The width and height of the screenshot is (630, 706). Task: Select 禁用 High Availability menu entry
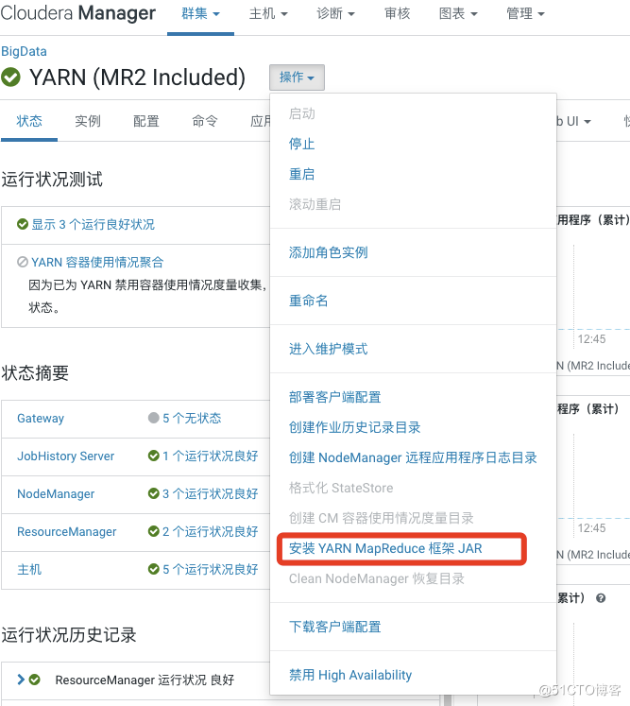coord(350,675)
